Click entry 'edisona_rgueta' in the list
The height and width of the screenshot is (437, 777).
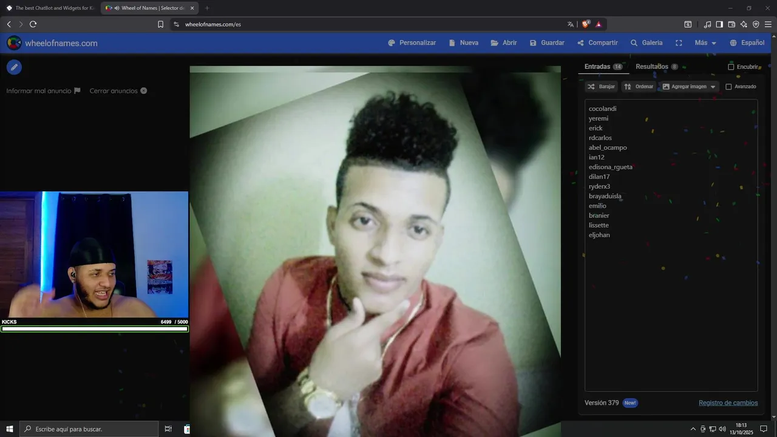pos(610,167)
